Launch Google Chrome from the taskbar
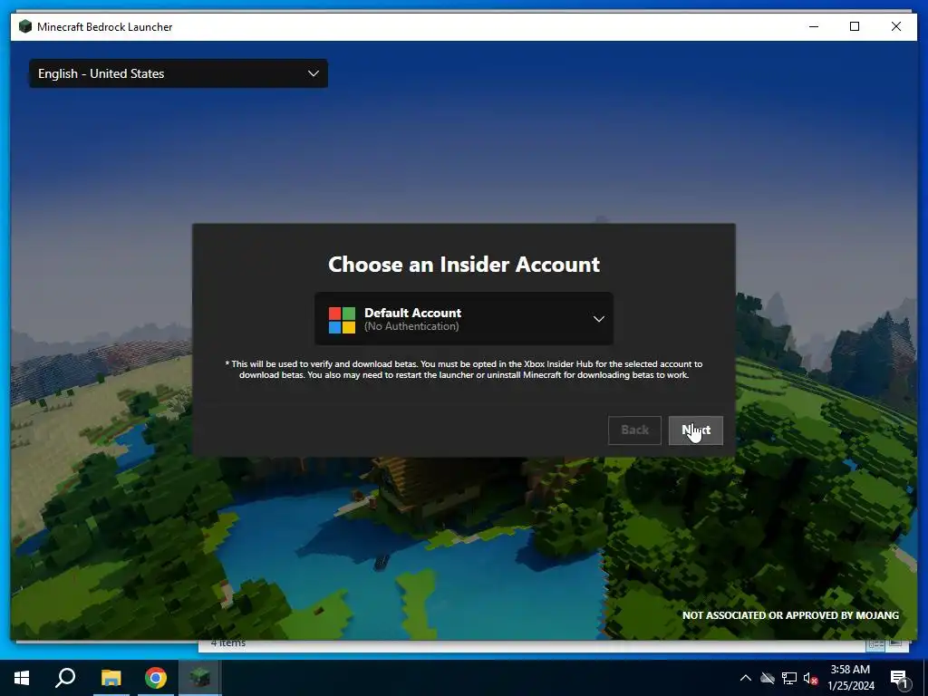 pos(156,678)
